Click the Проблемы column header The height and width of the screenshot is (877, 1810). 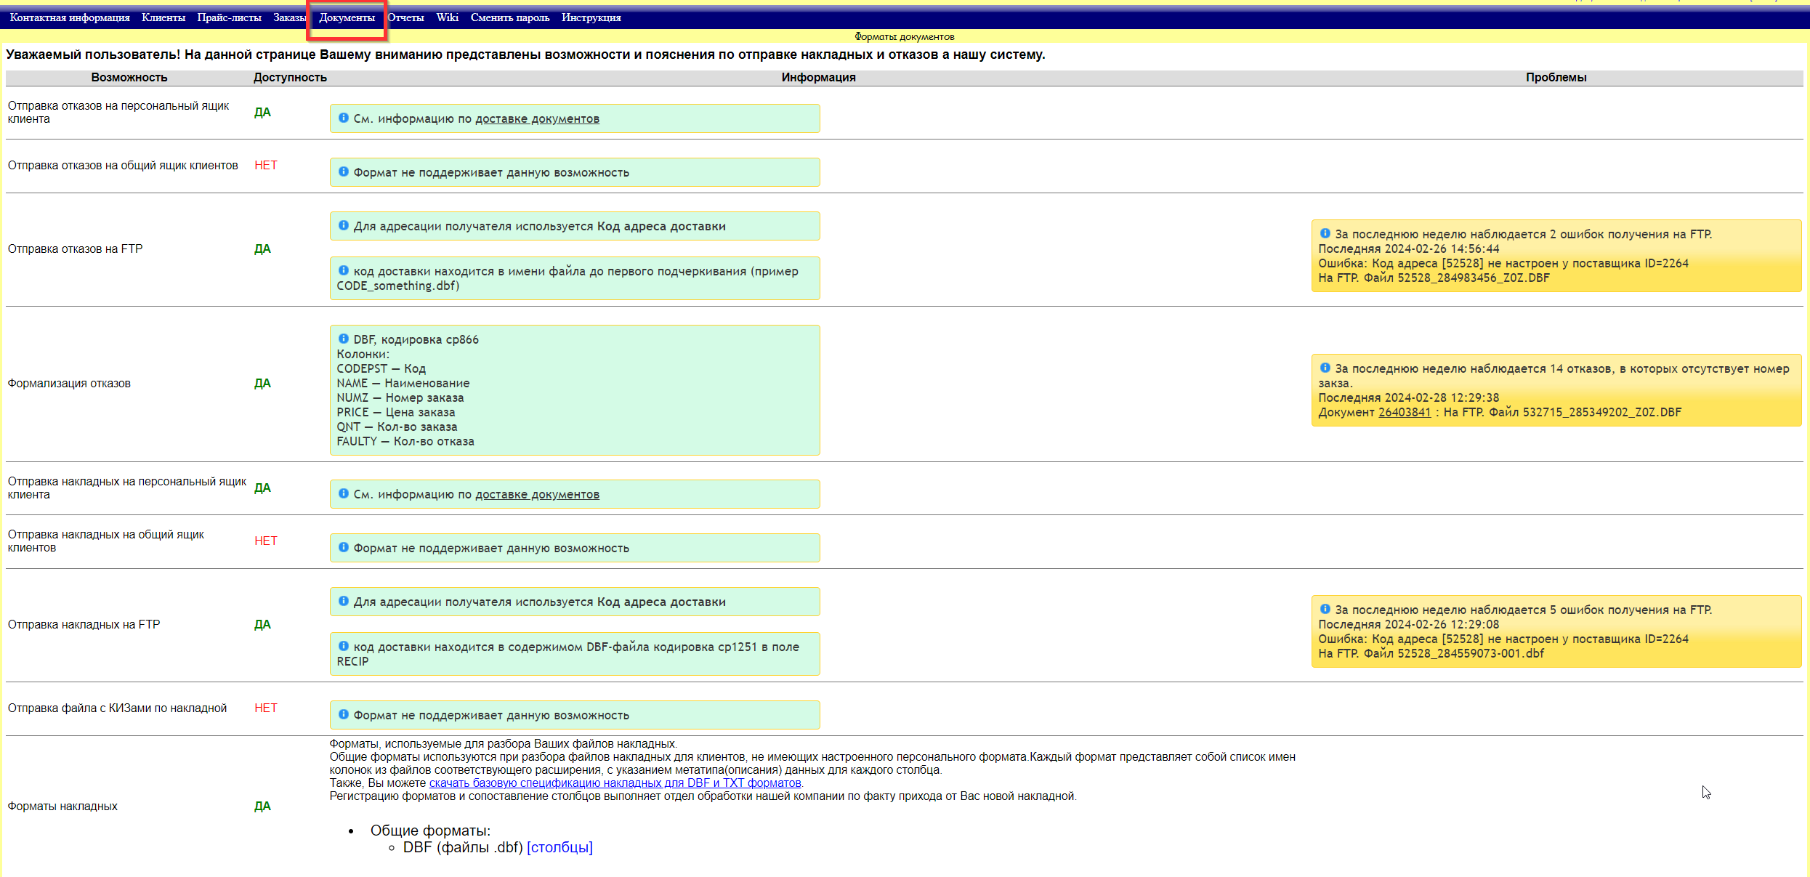coord(1556,77)
